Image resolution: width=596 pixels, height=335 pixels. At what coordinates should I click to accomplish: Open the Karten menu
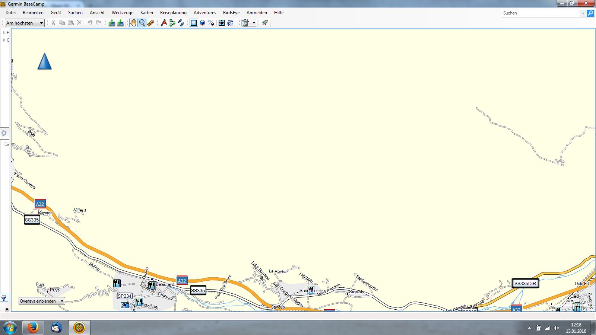(146, 13)
